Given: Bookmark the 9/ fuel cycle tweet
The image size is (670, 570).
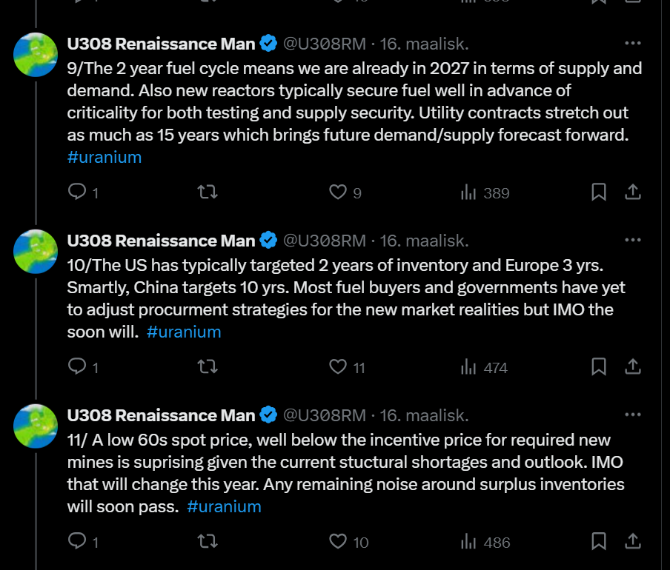Looking at the screenshot, I should pyautogui.click(x=599, y=192).
